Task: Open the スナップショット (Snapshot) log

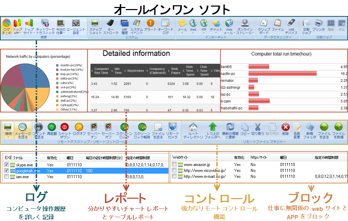Action: point(95,26)
